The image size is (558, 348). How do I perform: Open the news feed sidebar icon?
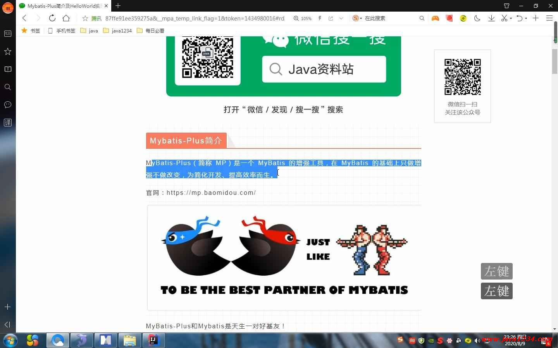coord(8,34)
